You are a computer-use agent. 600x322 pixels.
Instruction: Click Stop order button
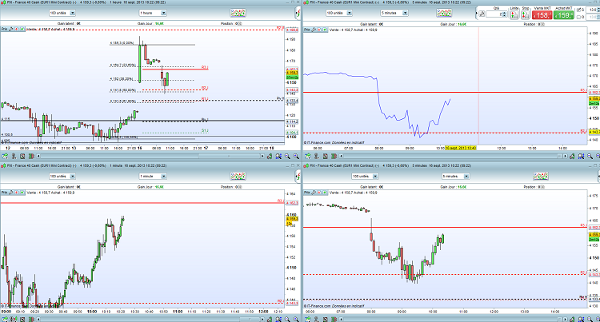coord(525,15)
